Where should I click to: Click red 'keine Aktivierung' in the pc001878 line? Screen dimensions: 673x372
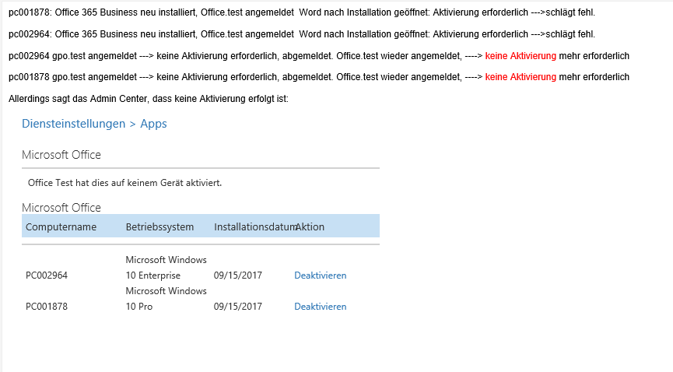521,77
